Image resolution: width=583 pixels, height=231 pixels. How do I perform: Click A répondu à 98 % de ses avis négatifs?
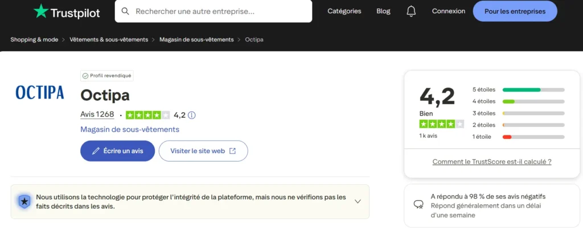(488, 196)
